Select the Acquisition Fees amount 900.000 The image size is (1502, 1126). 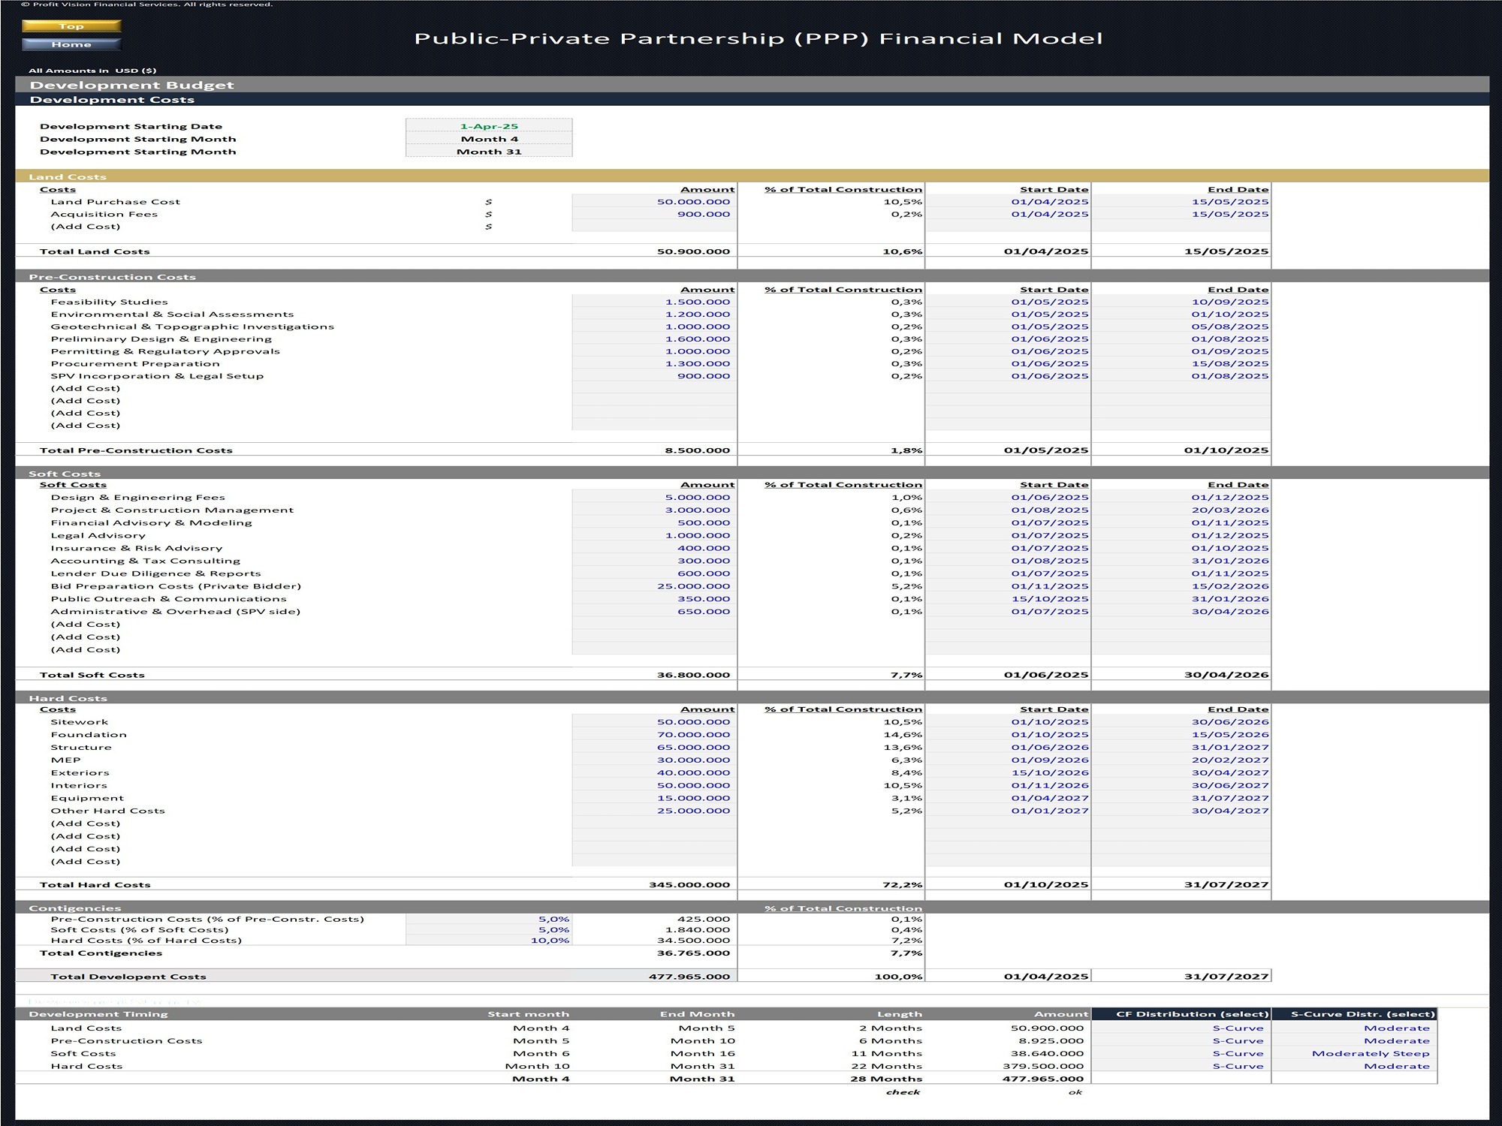pyautogui.click(x=654, y=214)
